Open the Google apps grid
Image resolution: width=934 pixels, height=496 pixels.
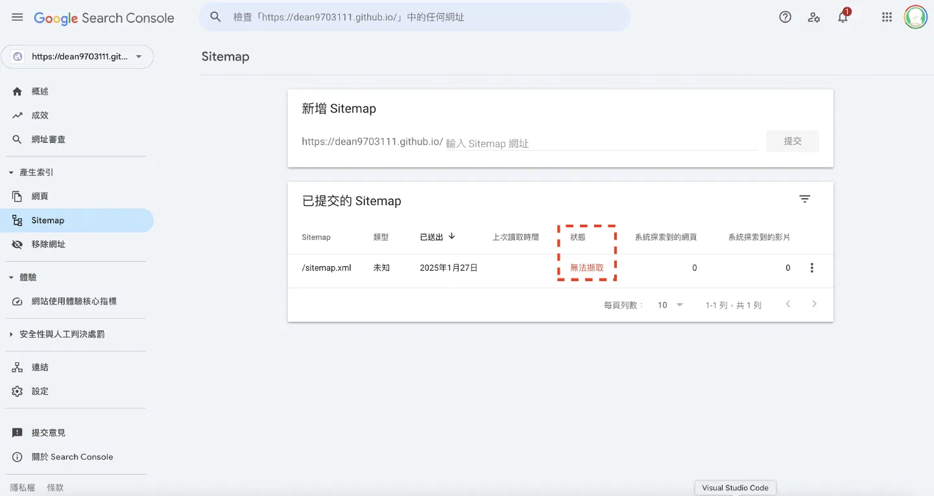tap(887, 18)
